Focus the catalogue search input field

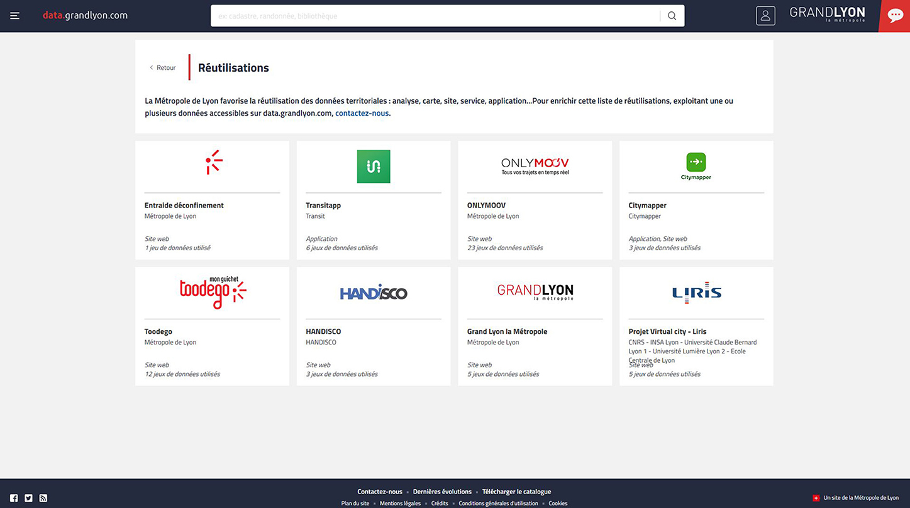(435, 16)
